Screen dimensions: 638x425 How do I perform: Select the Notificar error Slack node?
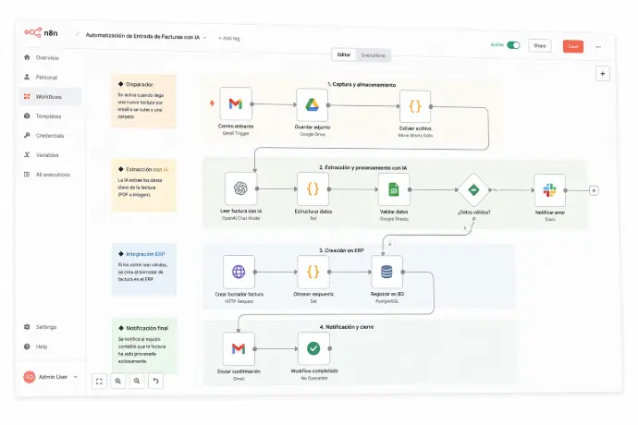pyautogui.click(x=550, y=190)
